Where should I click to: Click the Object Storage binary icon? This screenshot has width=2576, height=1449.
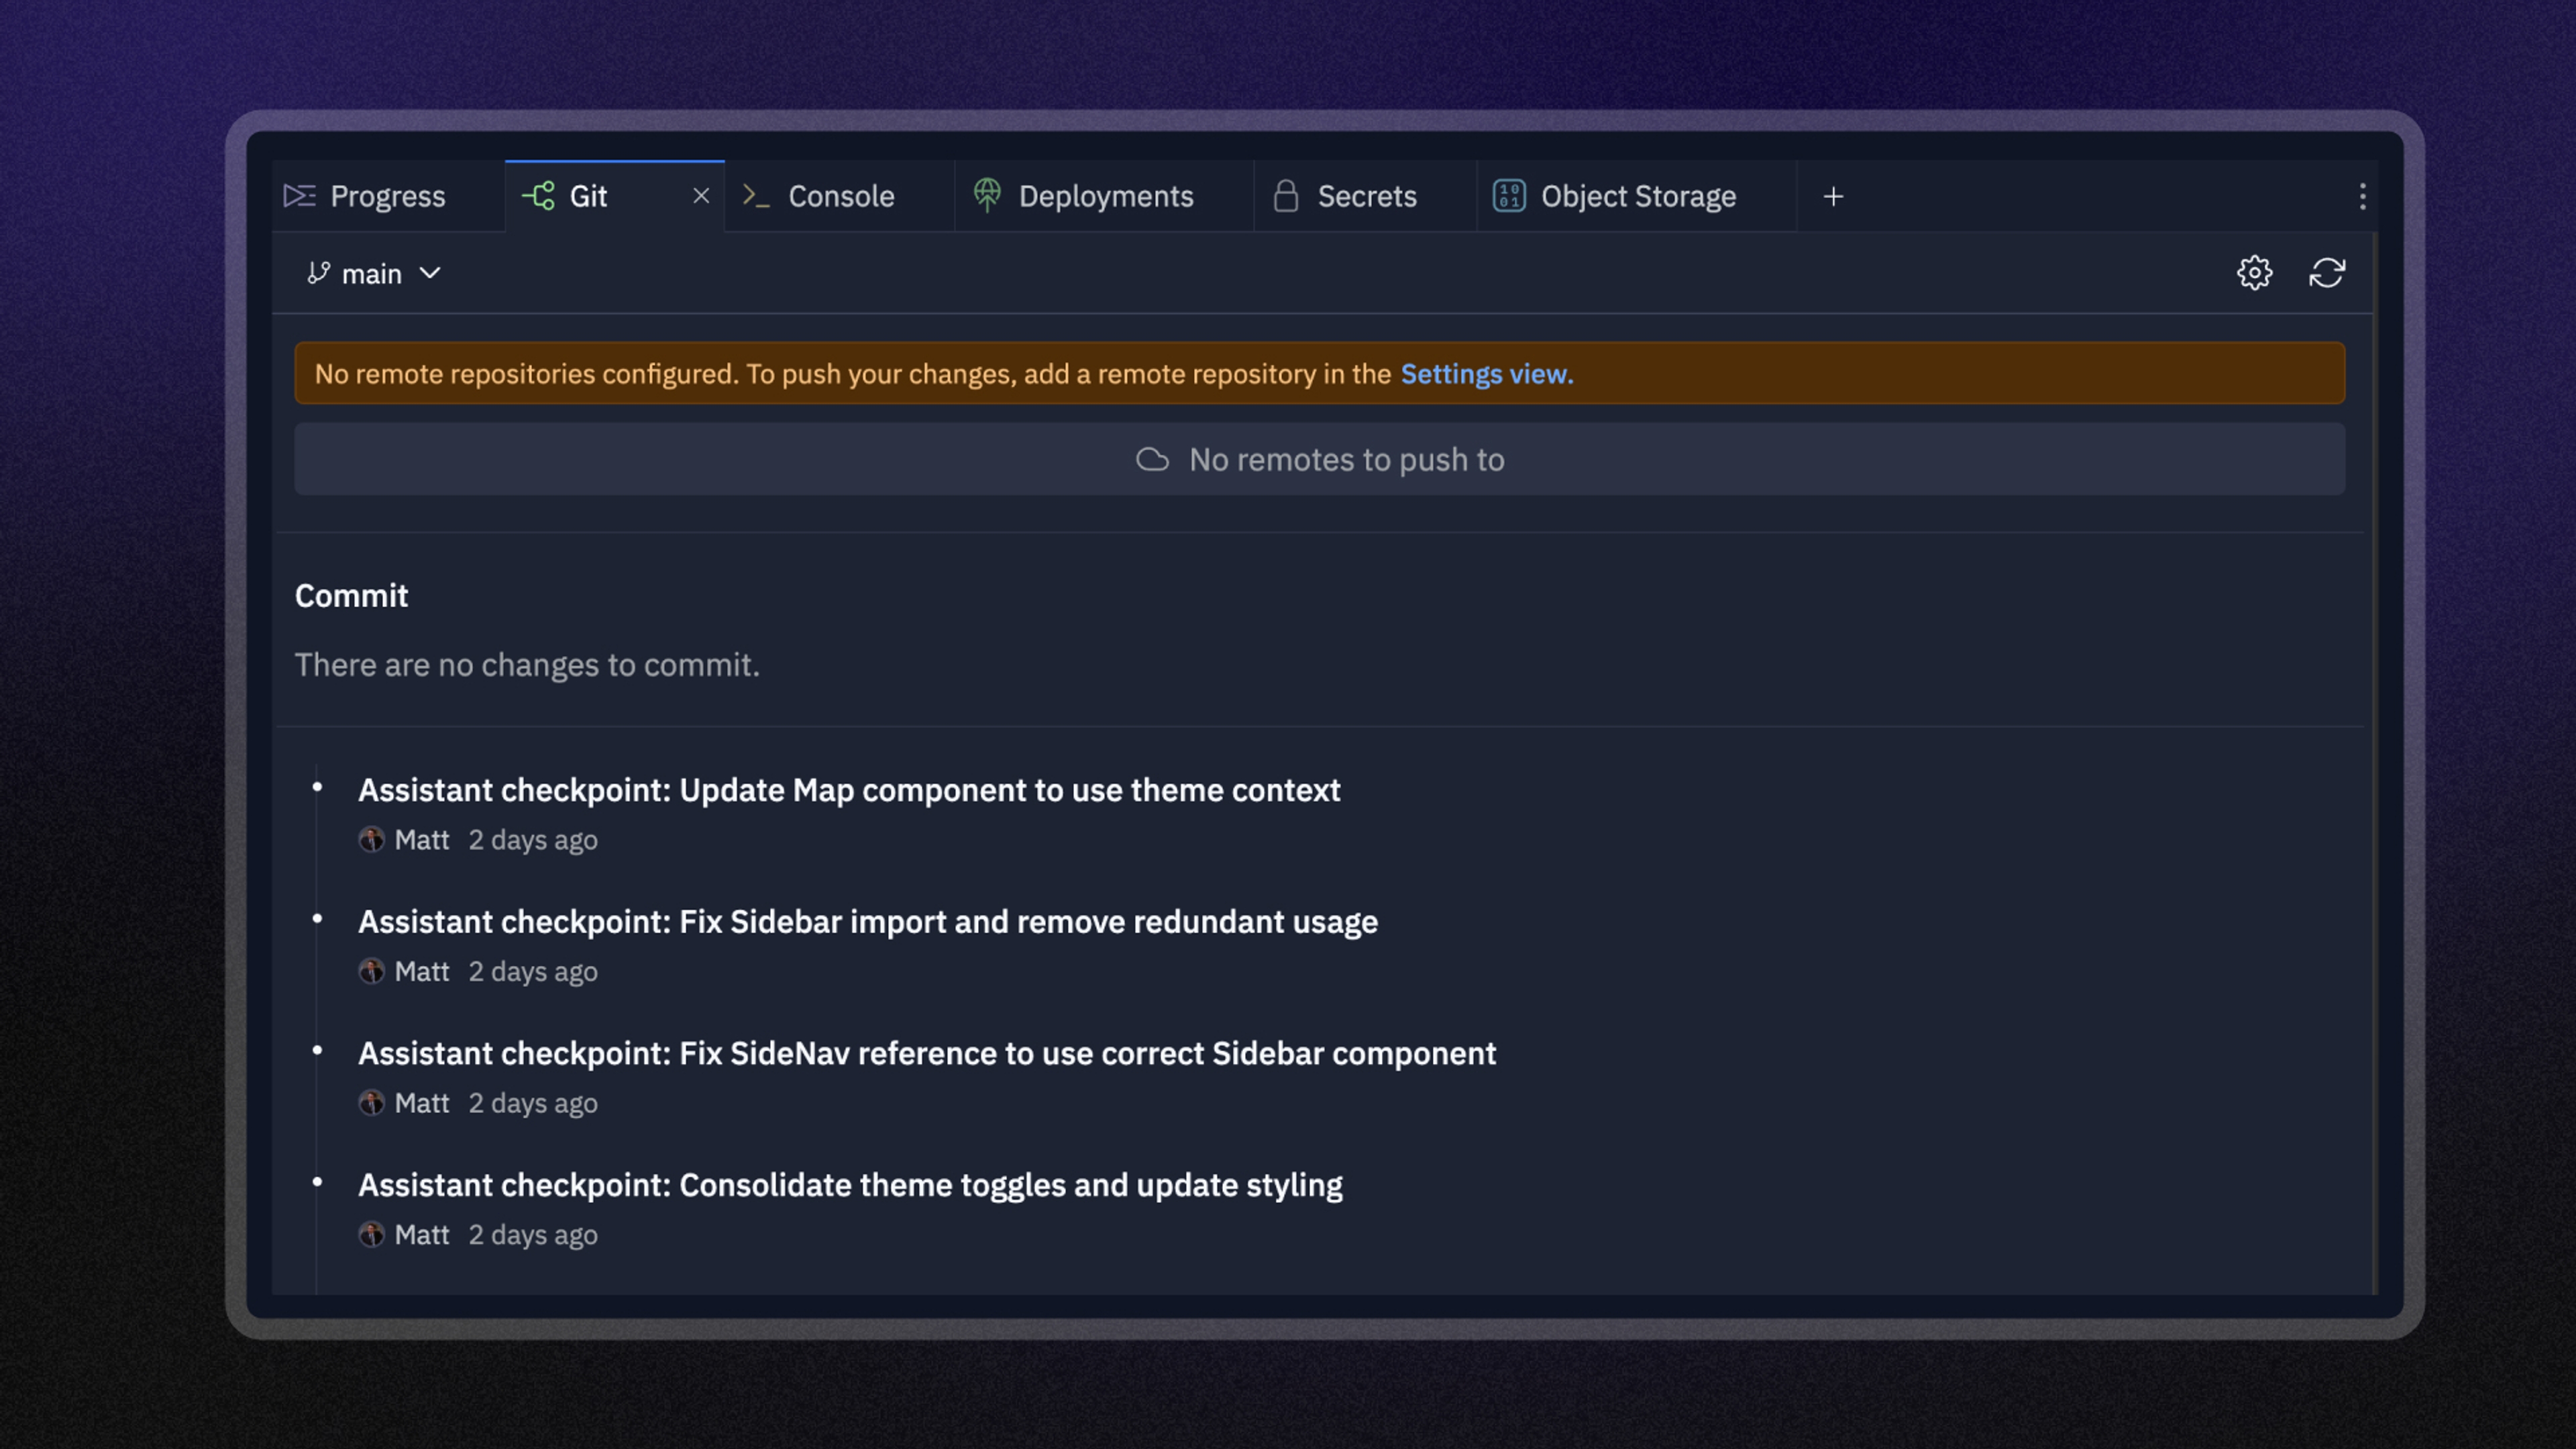pos(1508,196)
